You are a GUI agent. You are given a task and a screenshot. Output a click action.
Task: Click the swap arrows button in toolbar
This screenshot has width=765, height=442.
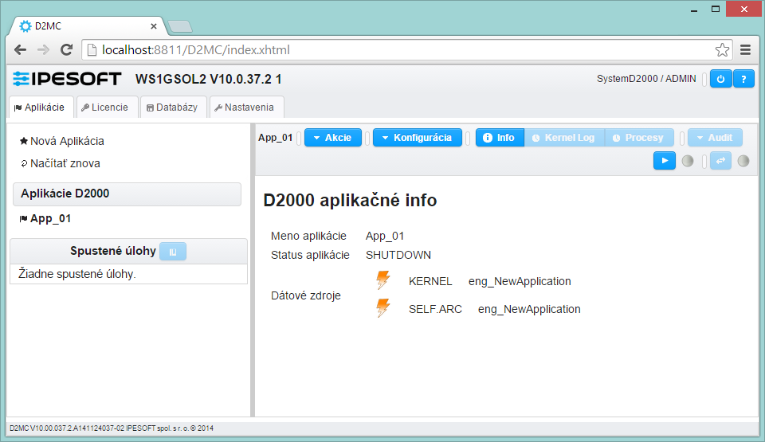(720, 161)
